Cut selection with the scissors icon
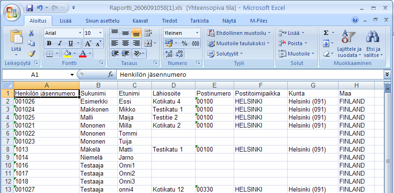Viewport: 394px width, 193px height. (32, 33)
